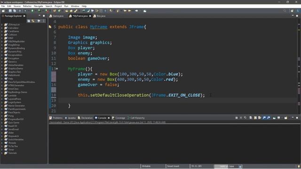Screen dimensions: 301x169
Task: Expand the Lambda project
Action: pyautogui.click(x=2, y=95)
